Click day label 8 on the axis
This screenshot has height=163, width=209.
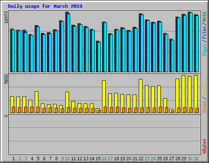[x=56, y=159]
